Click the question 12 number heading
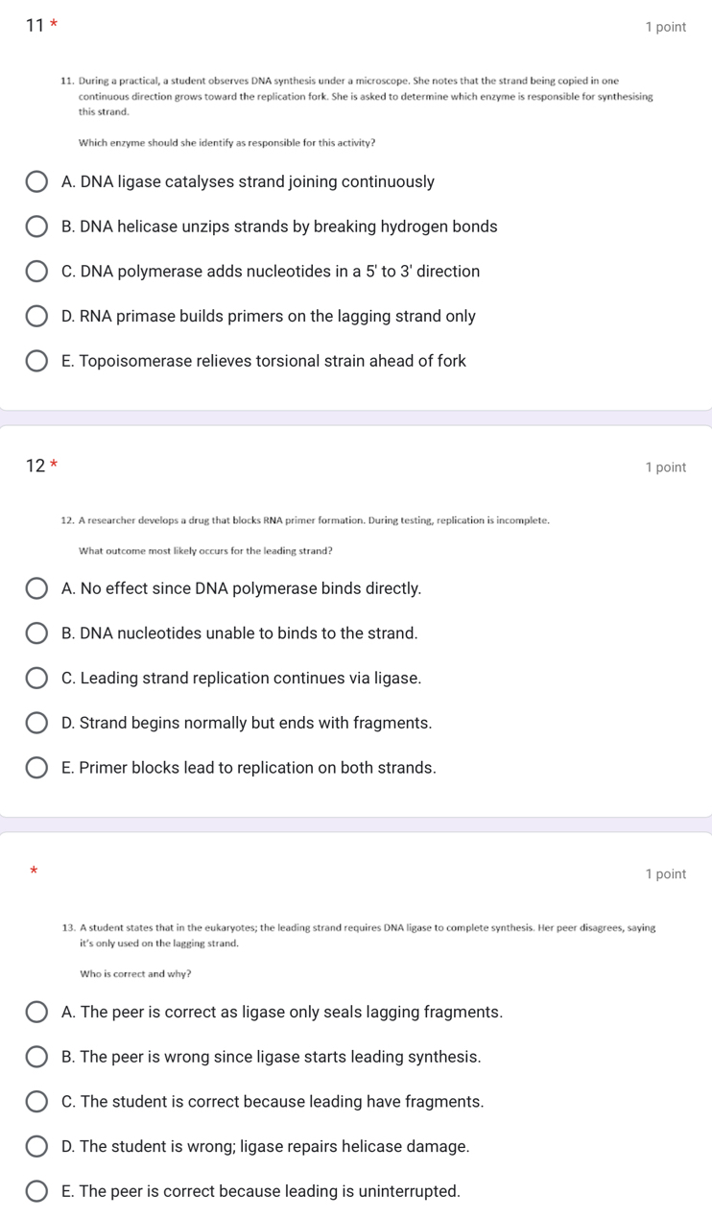The height and width of the screenshot is (1218, 712). point(36,466)
